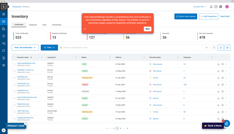The width and height of the screenshot is (234, 134).
Task: Open row menu for wintheсustomer.com certificate
Action: (x=227, y=119)
